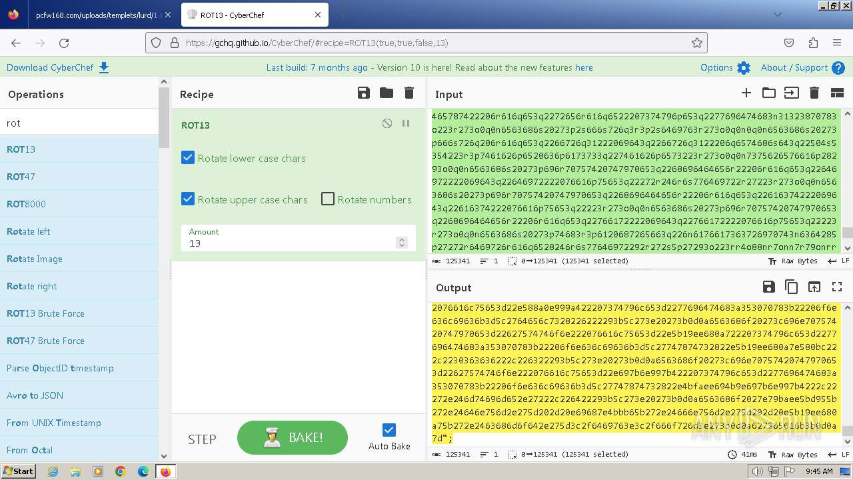Enable Rotate numbers checkbox
Screen dimensions: 853x480
pos(328,199)
